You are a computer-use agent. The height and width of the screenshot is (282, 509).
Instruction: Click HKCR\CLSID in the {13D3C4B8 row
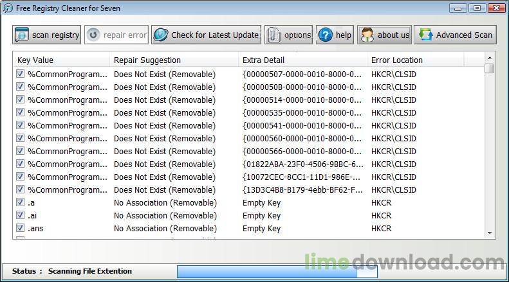coord(394,190)
